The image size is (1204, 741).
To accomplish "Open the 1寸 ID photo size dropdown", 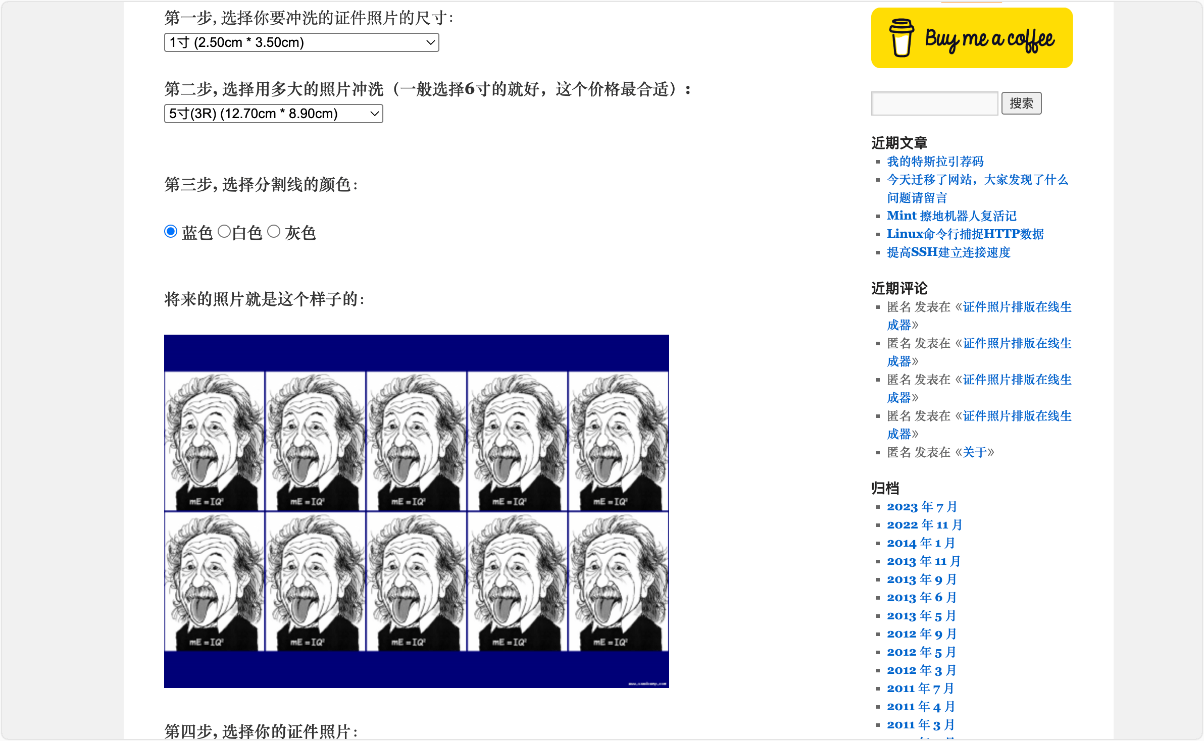I will pyautogui.click(x=301, y=42).
